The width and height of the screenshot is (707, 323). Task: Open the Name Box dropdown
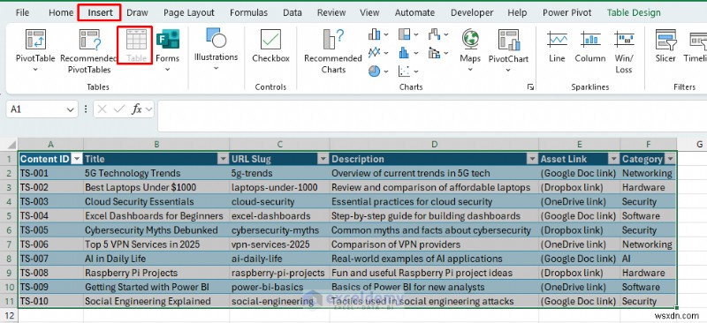pos(70,109)
